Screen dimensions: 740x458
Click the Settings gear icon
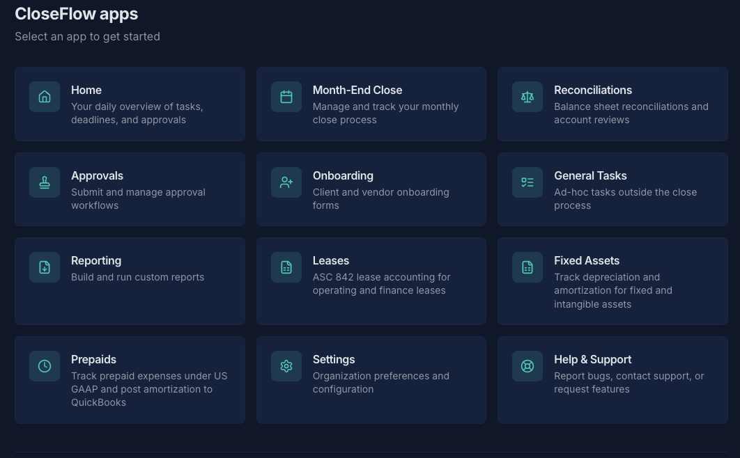(x=286, y=366)
